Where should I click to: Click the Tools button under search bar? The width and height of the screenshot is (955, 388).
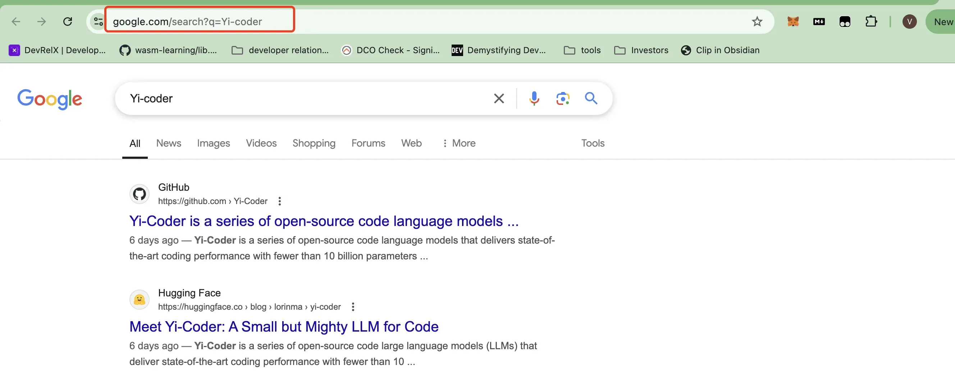tap(593, 143)
